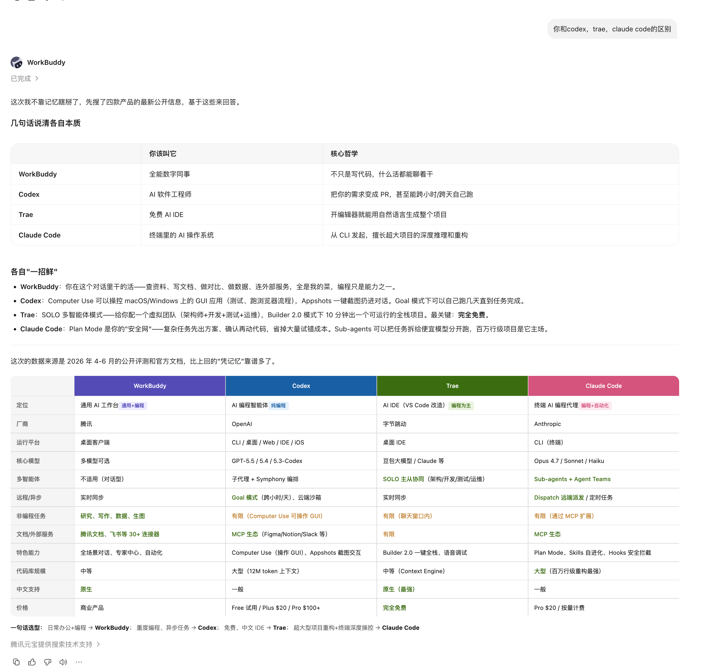
Task: Click the text "开编辑器就能用自然语言生成整个项目"
Action: 389,215
